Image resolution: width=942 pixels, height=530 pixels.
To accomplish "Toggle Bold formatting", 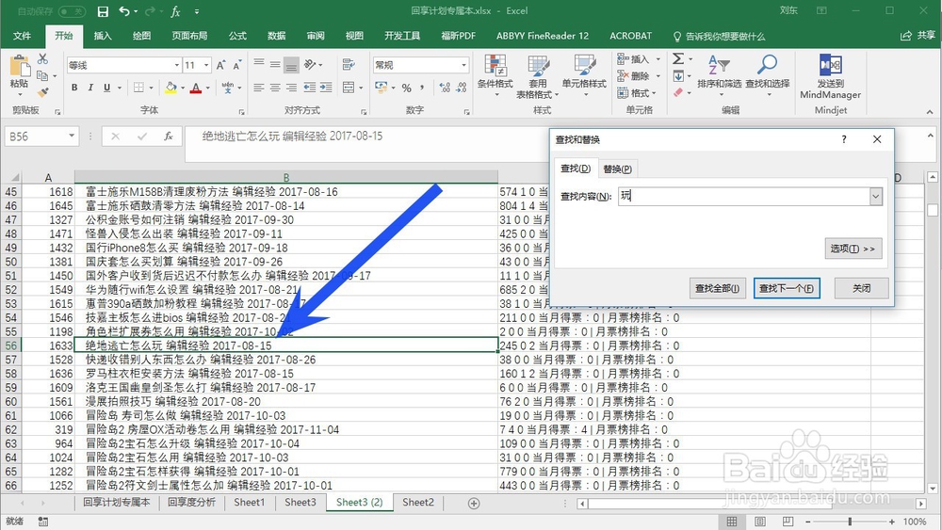I will pos(73,88).
